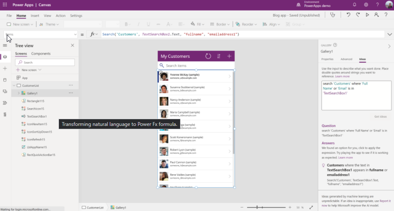Open Advanced tools icon in left rail

[5, 115]
